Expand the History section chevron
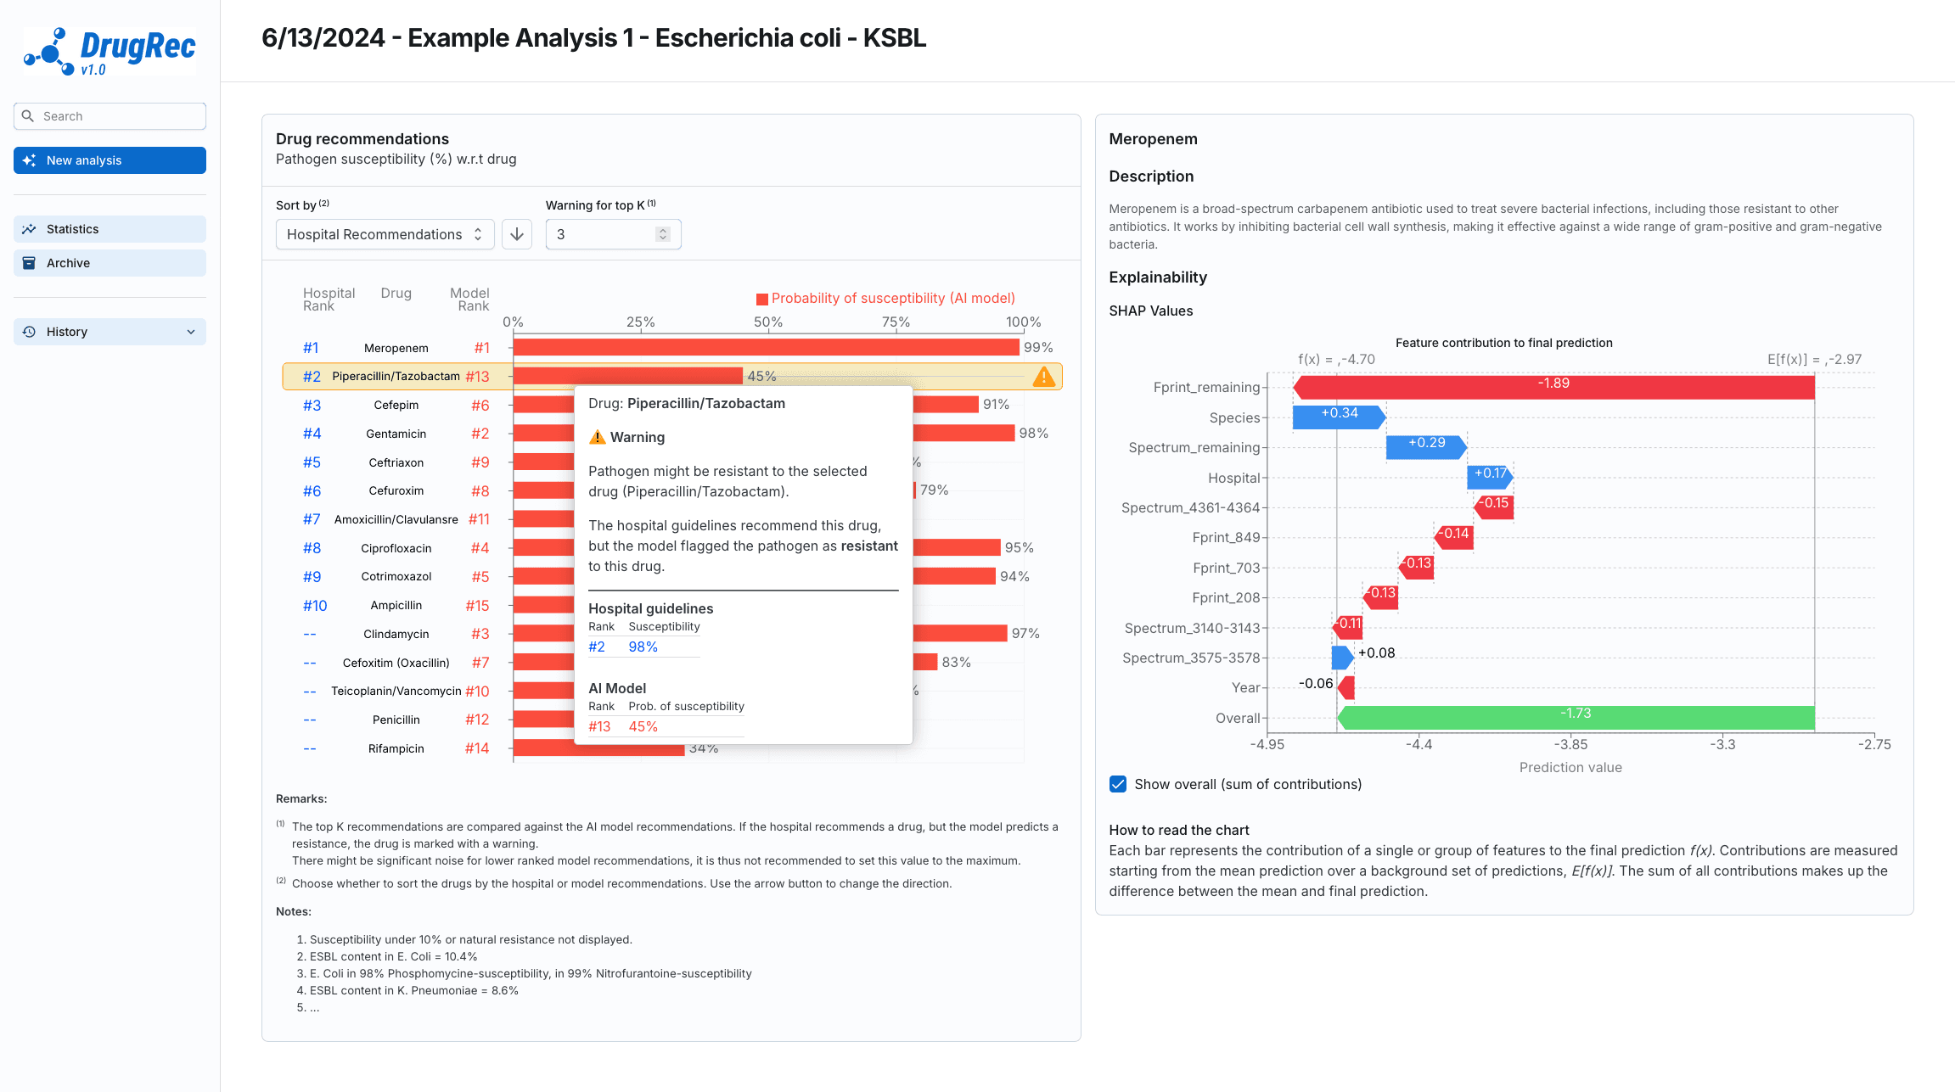The height and width of the screenshot is (1092, 1955). click(x=191, y=332)
